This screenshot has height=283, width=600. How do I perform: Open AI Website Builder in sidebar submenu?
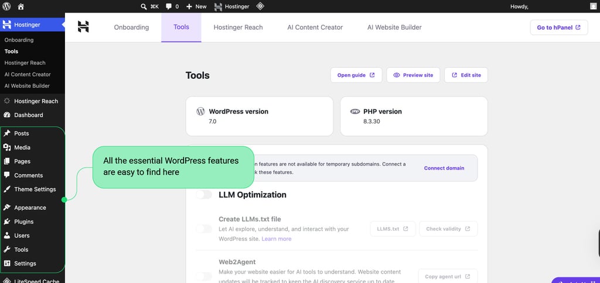[x=27, y=86]
